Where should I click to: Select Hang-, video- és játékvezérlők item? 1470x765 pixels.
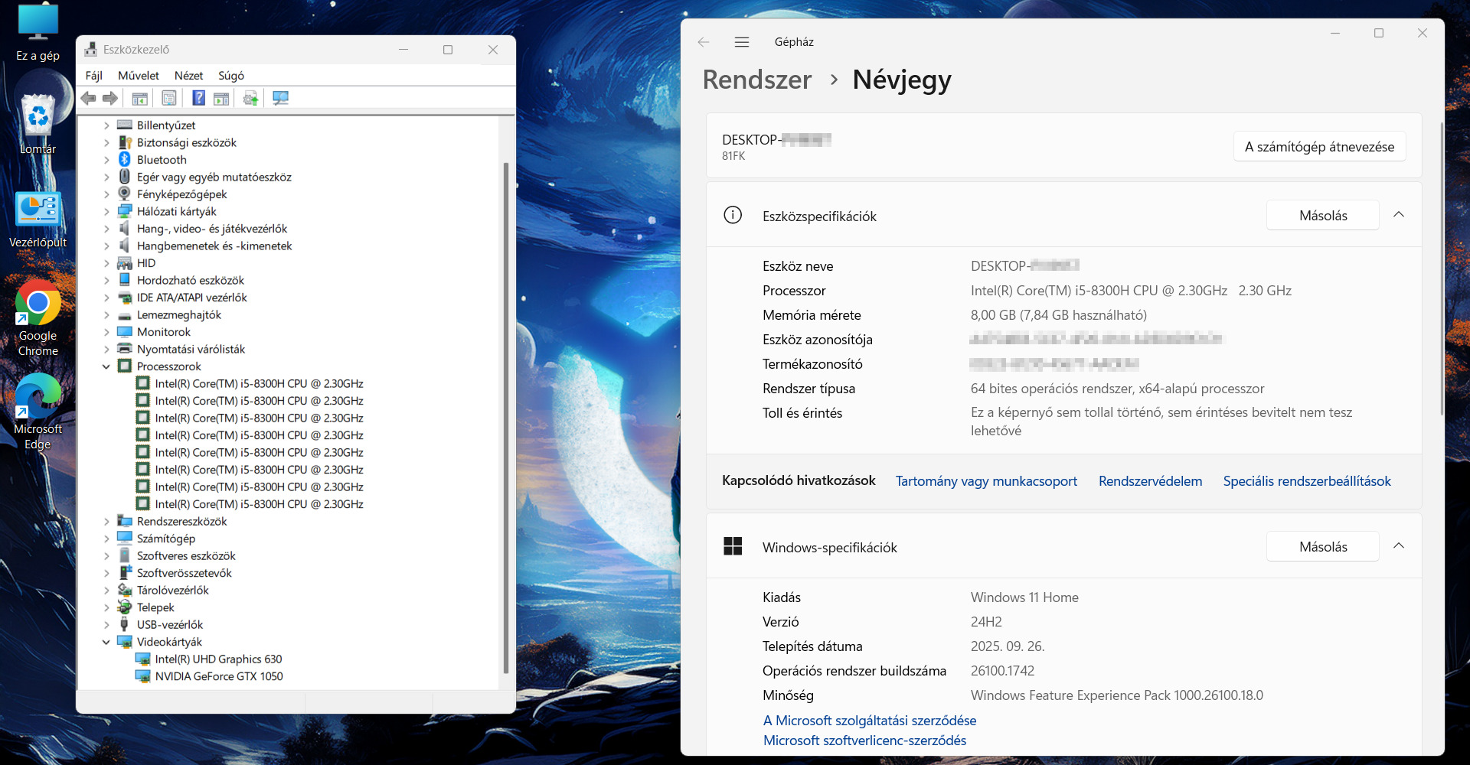[212, 229]
